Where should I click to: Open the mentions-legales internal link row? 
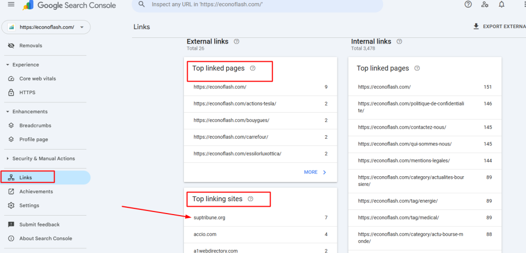(425, 161)
